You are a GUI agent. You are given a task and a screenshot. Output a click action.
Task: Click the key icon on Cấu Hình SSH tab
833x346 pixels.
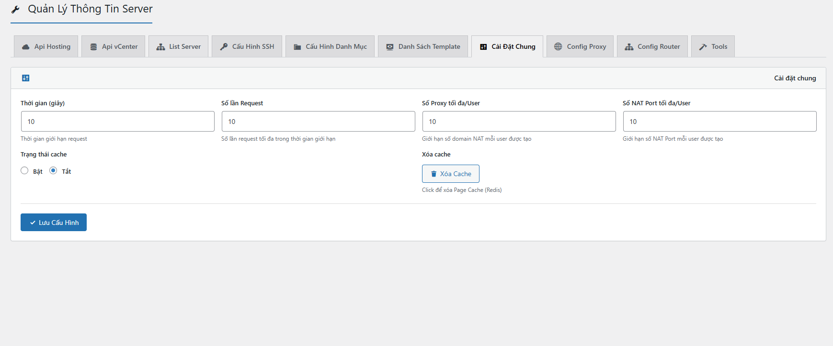tap(224, 47)
